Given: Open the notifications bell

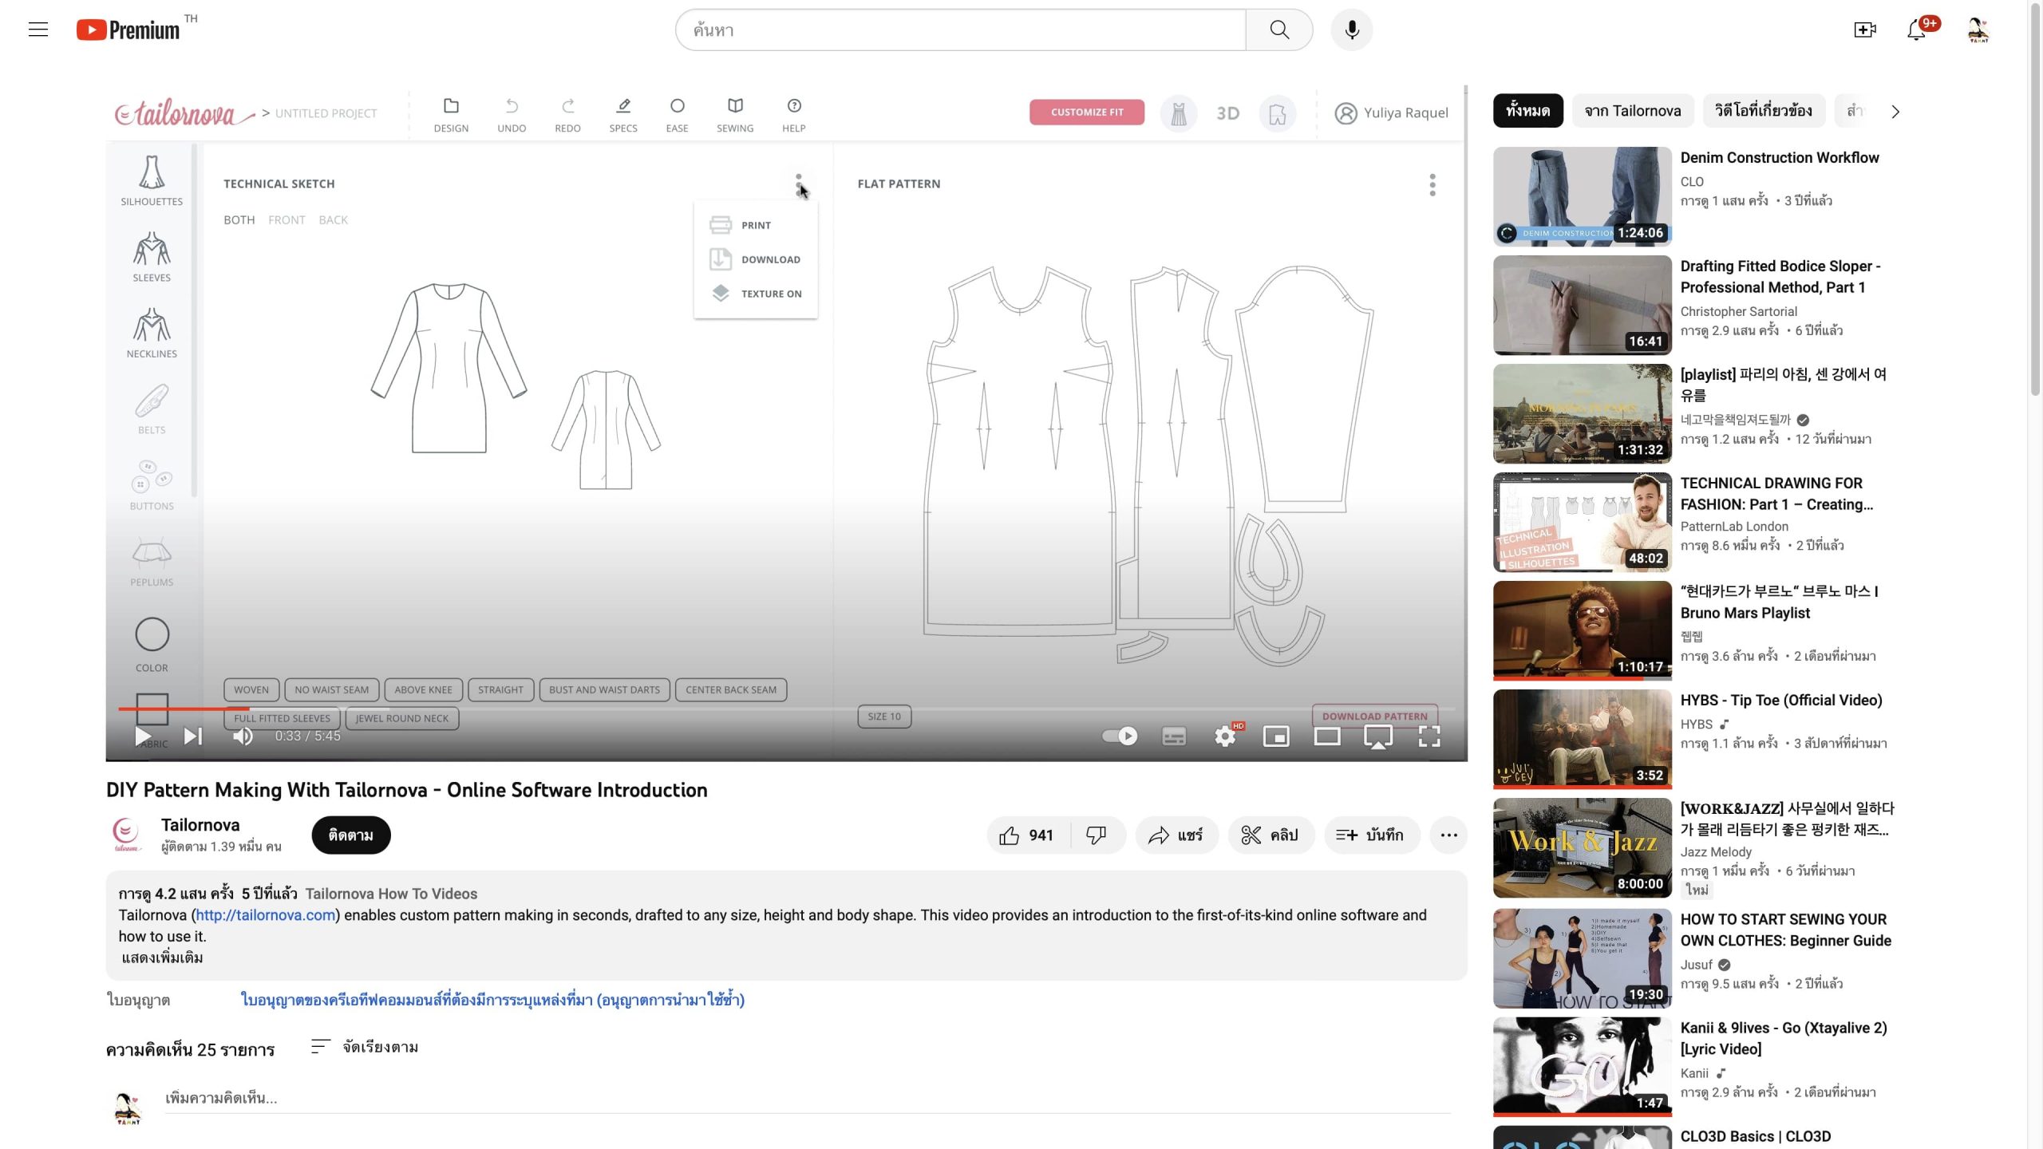Looking at the screenshot, I should pyautogui.click(x=1916, y=30).
